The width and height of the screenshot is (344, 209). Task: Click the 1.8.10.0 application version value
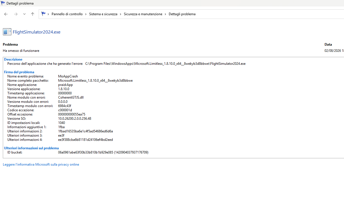(x=63, y=89)
